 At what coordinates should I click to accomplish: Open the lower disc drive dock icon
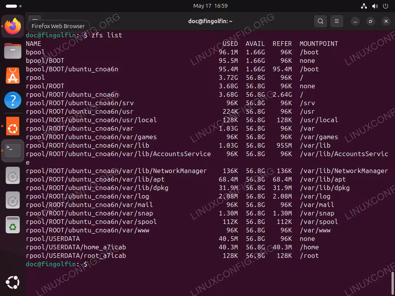tap(13, 200)
